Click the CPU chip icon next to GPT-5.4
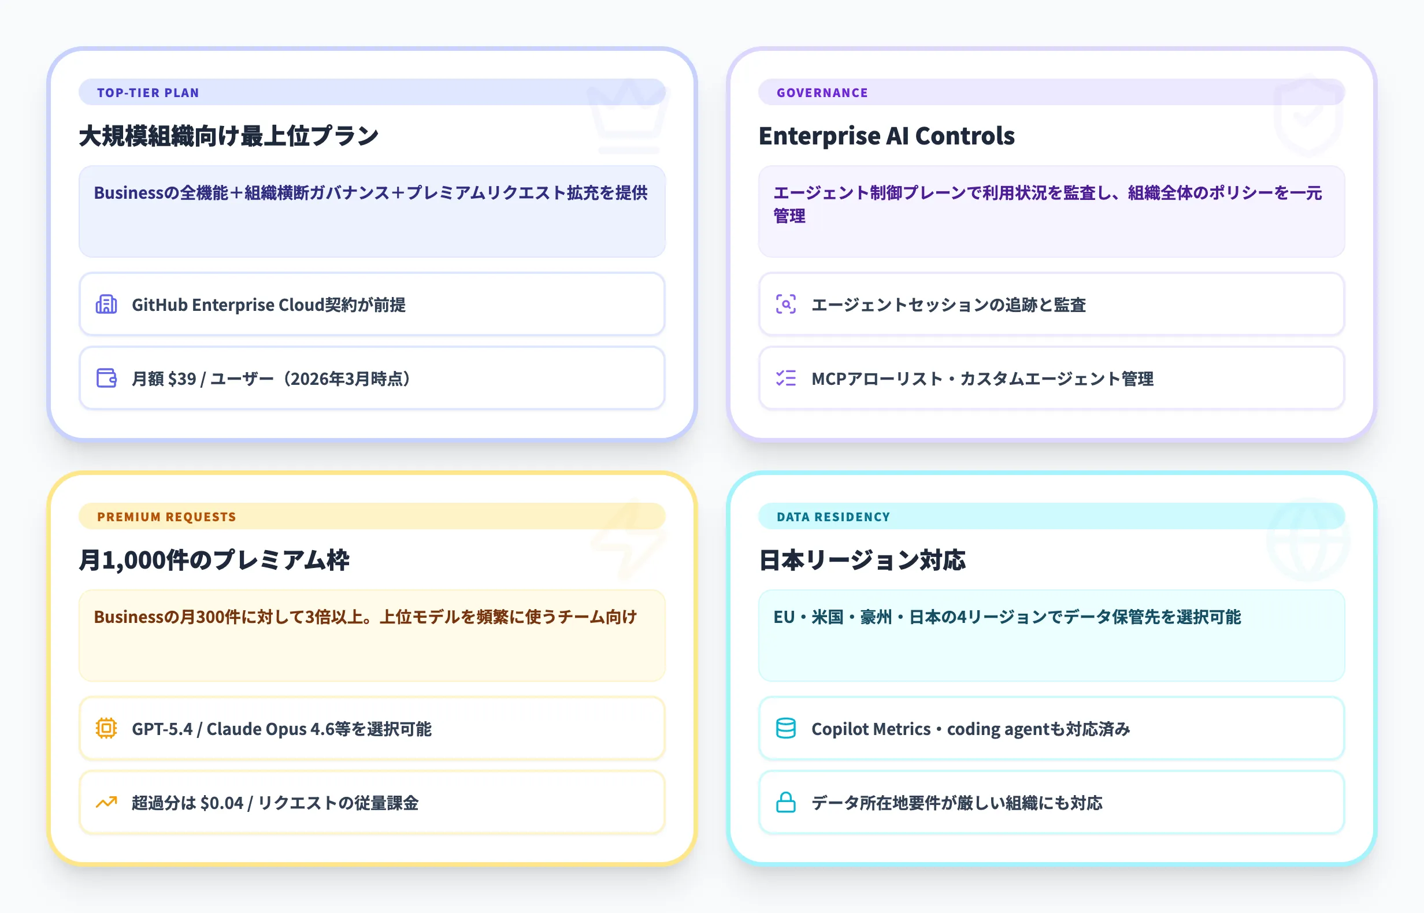This screenshot has height=913, width=1424. pos(106,729)
